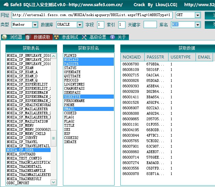Select the PASSSTR field
Screen dimensions: 215x187
pos(89,64)
